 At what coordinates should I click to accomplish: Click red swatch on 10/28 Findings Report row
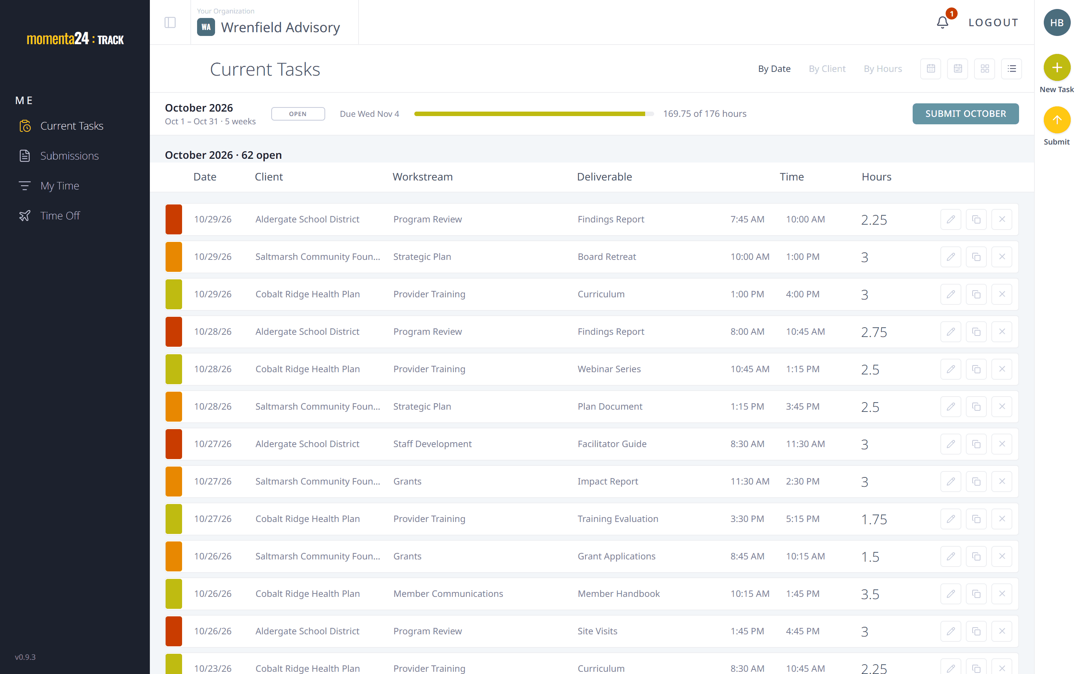[x=174, y=332]
